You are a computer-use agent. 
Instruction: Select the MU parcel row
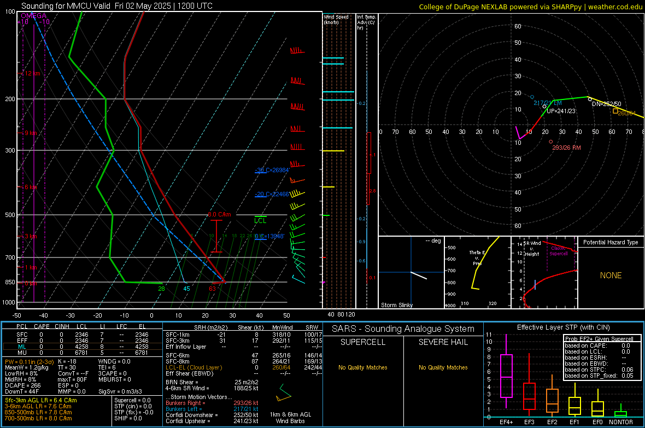83,352
